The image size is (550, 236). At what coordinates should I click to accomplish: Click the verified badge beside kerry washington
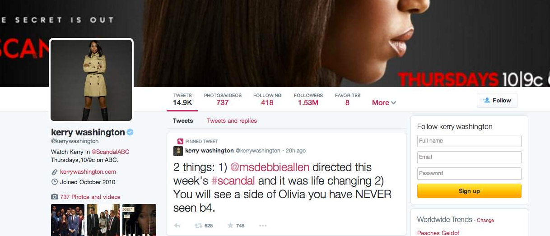[130, 132]
